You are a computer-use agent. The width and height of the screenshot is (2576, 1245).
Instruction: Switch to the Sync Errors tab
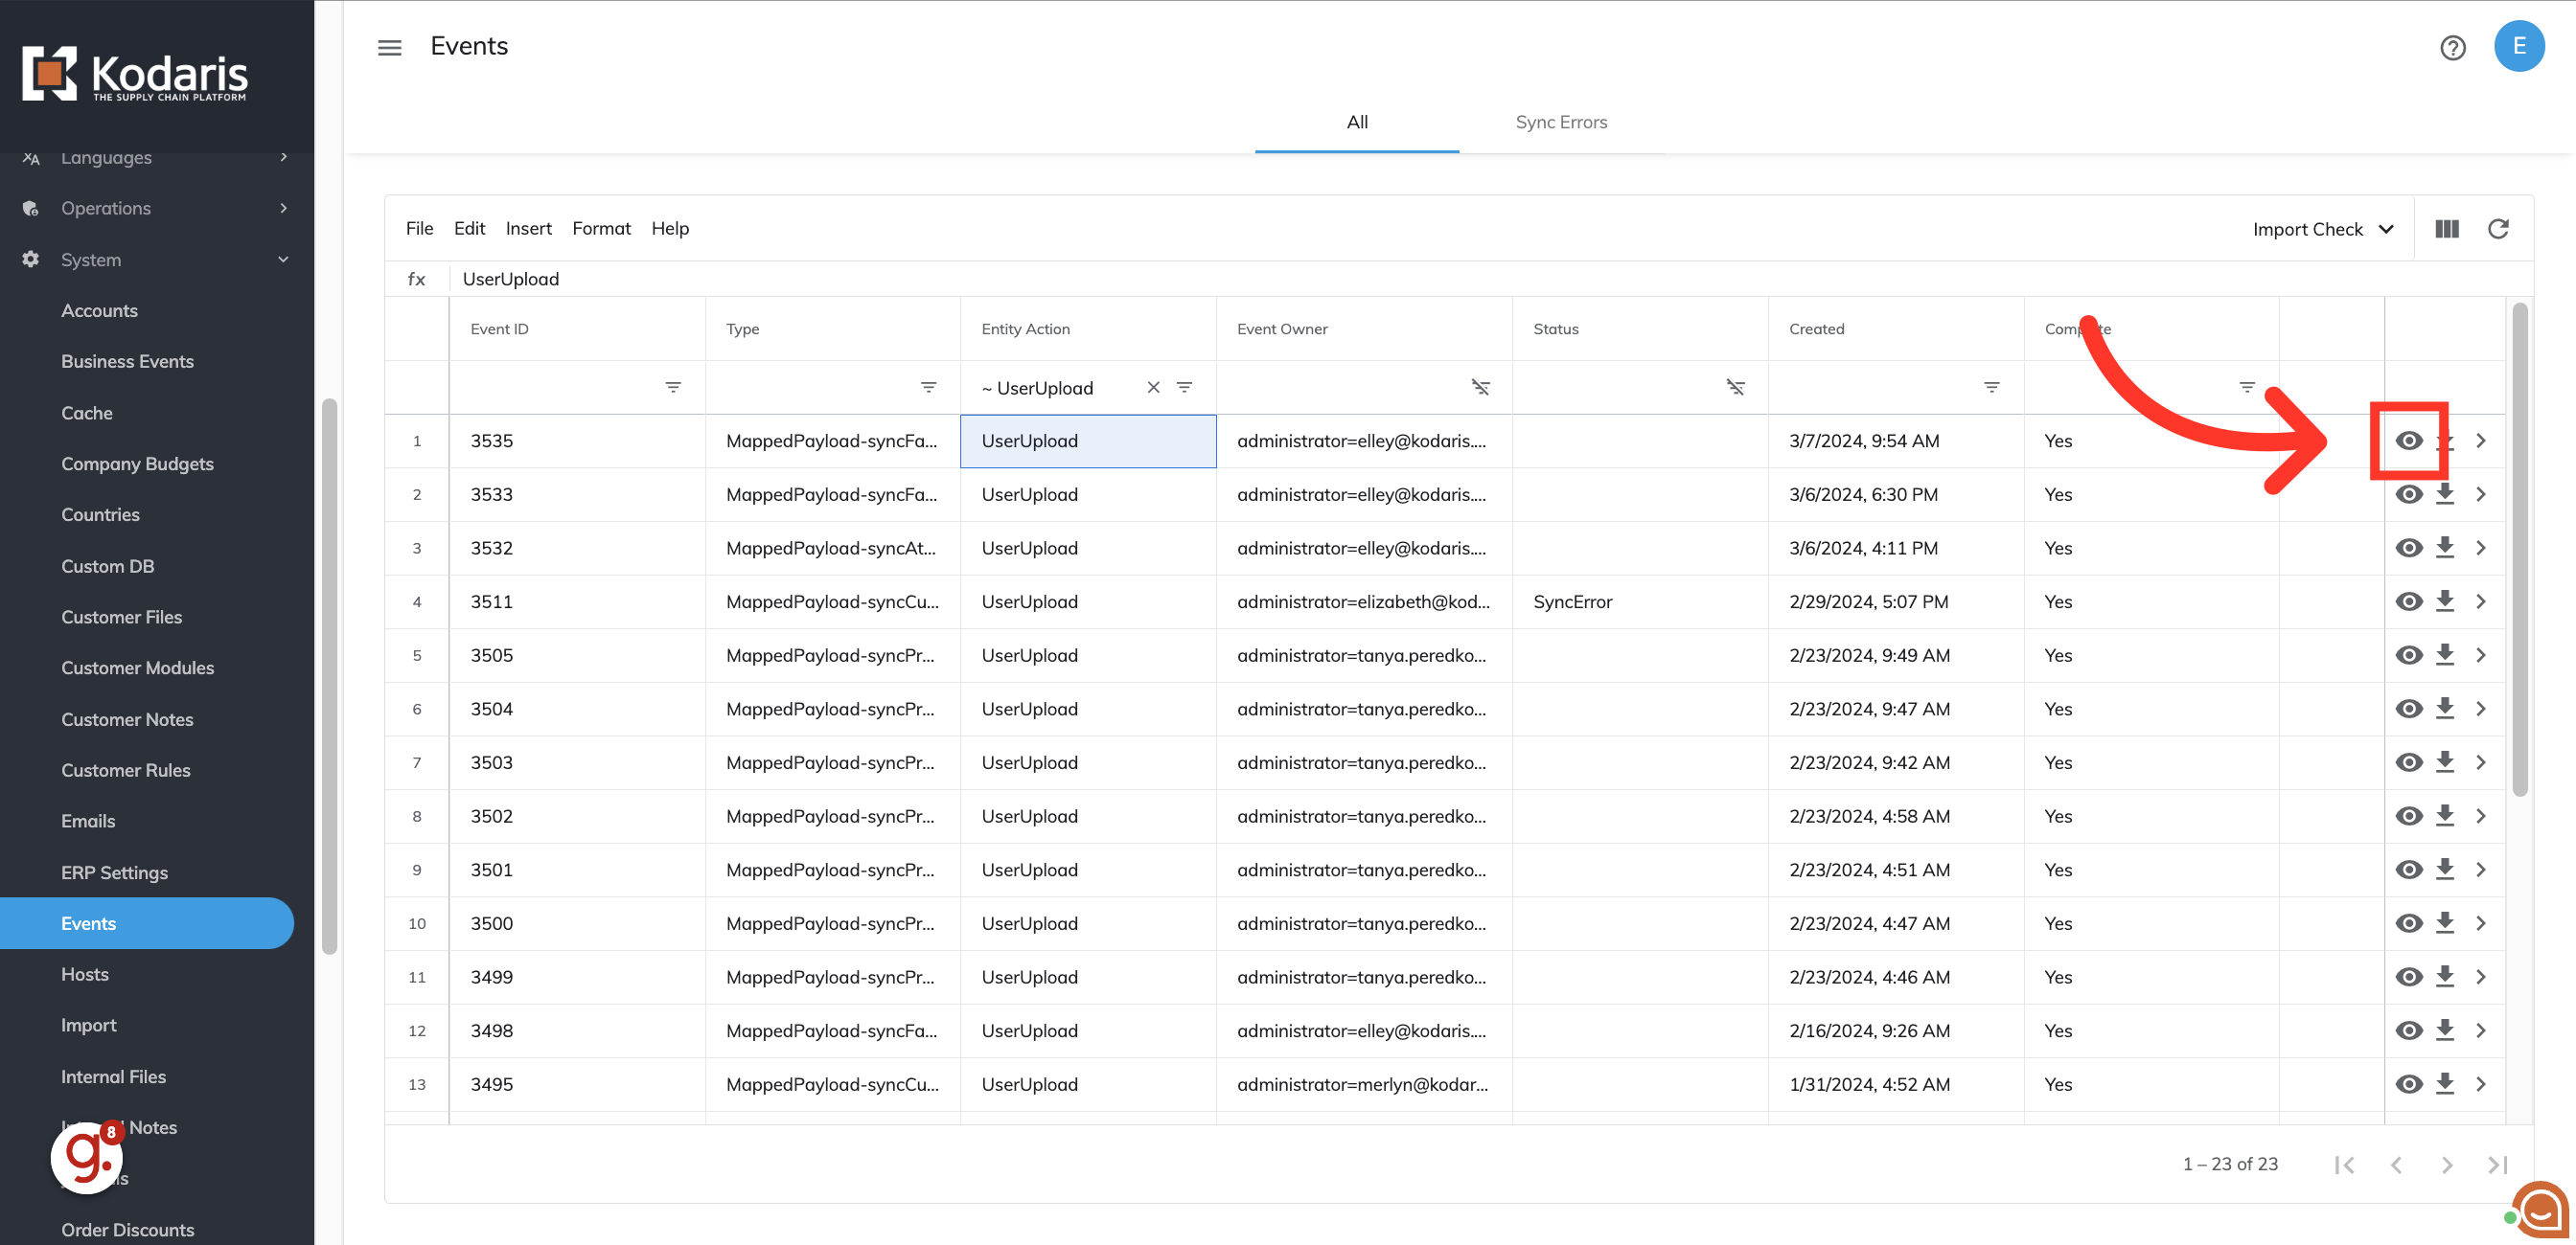[x=1560, y=122]
